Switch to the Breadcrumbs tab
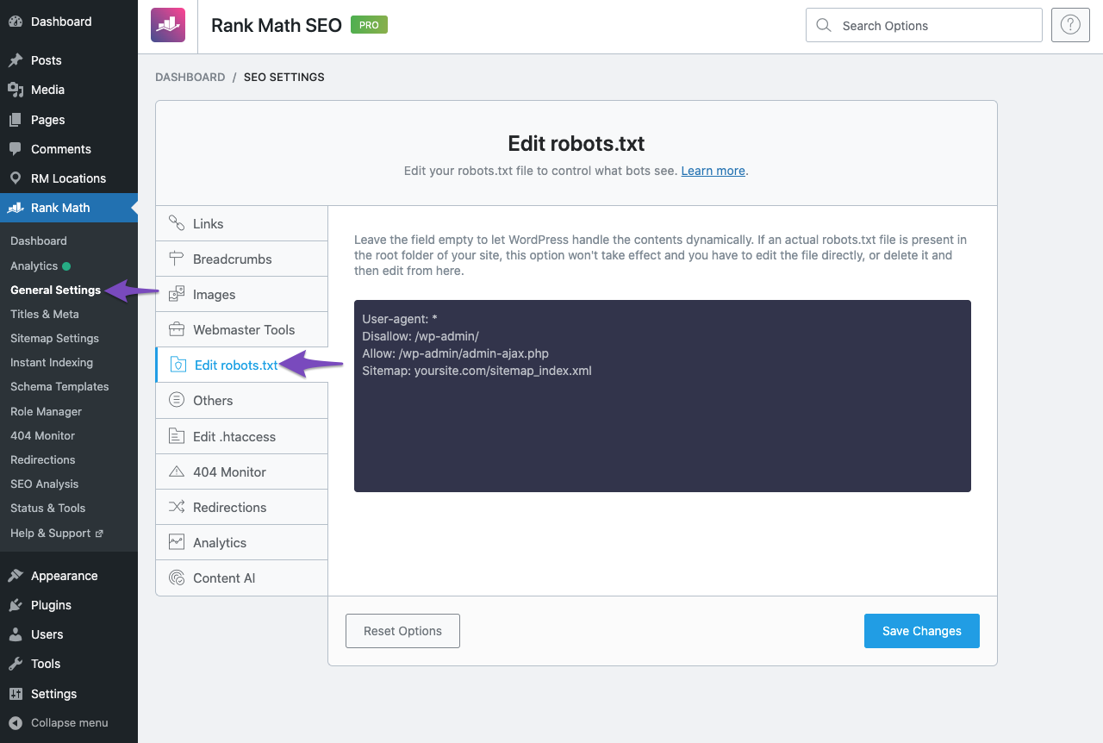Screen dimensions: 1103x743 (x=242, y=259)
